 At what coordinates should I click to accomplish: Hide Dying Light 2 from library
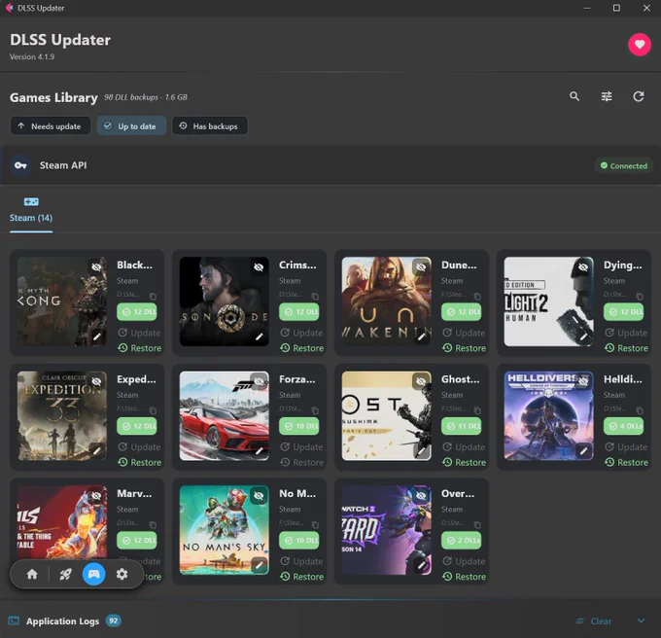(x=583, y=266)
